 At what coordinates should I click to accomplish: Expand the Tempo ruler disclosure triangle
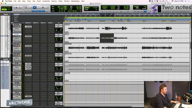[x=13, y=18]
